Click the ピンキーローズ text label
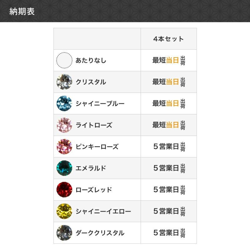This screenshot has height=250, width=250. click(x=97, y=147)
